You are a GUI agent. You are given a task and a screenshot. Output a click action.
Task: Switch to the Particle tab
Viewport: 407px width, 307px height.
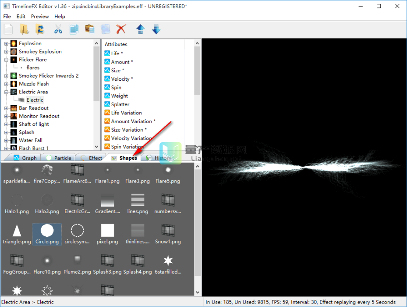(58, 158)
